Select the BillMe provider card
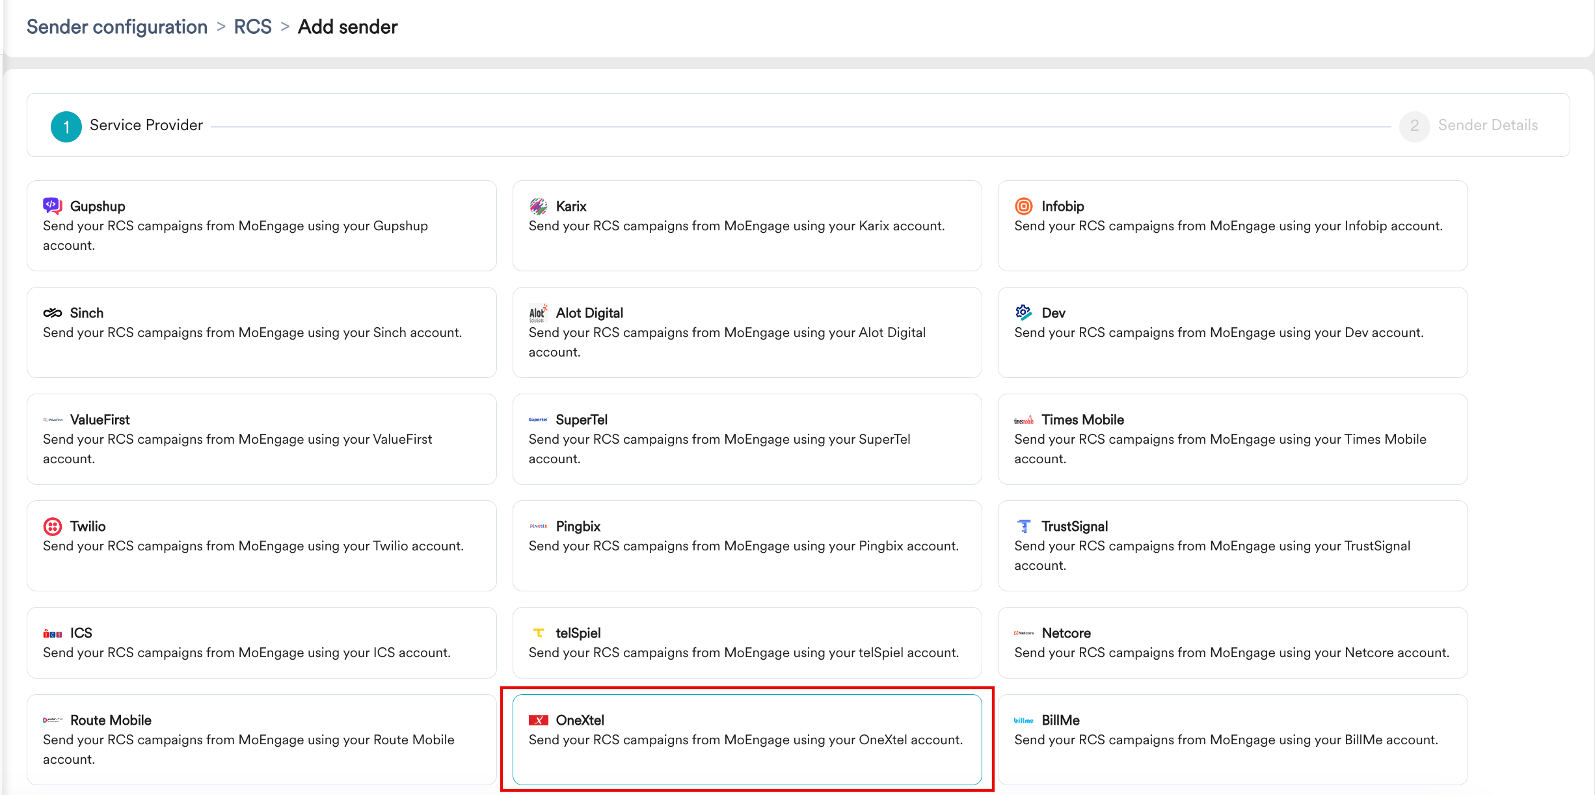 point(1233,740)
